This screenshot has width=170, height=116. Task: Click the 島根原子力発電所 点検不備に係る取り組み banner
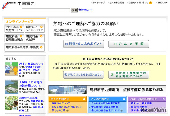[x=107, y=90]
